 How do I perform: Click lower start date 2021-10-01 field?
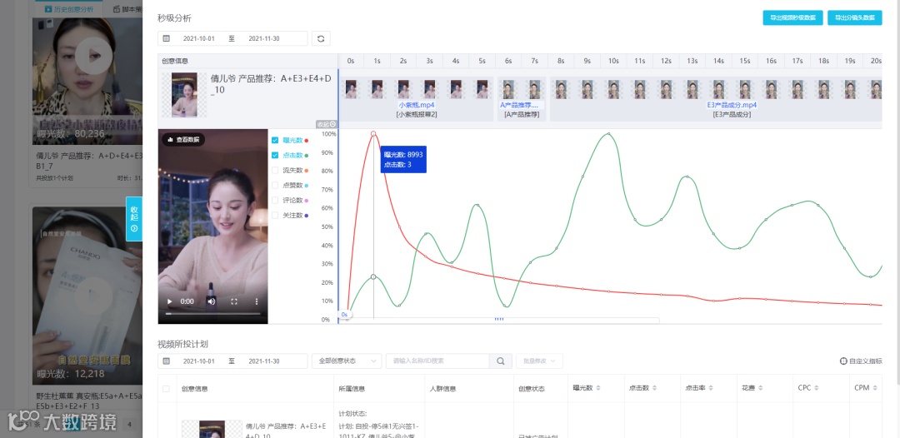coord(198,361)
